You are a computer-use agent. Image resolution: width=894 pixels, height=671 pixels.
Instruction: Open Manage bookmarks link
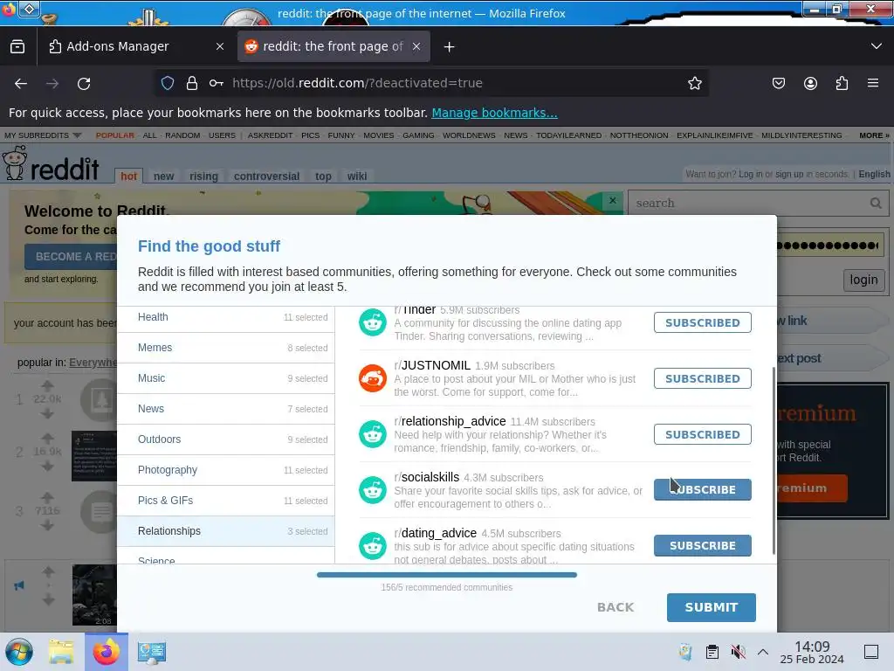(x=494, y=113)
